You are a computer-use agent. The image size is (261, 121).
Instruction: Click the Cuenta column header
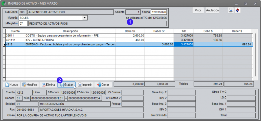[15, 31]
